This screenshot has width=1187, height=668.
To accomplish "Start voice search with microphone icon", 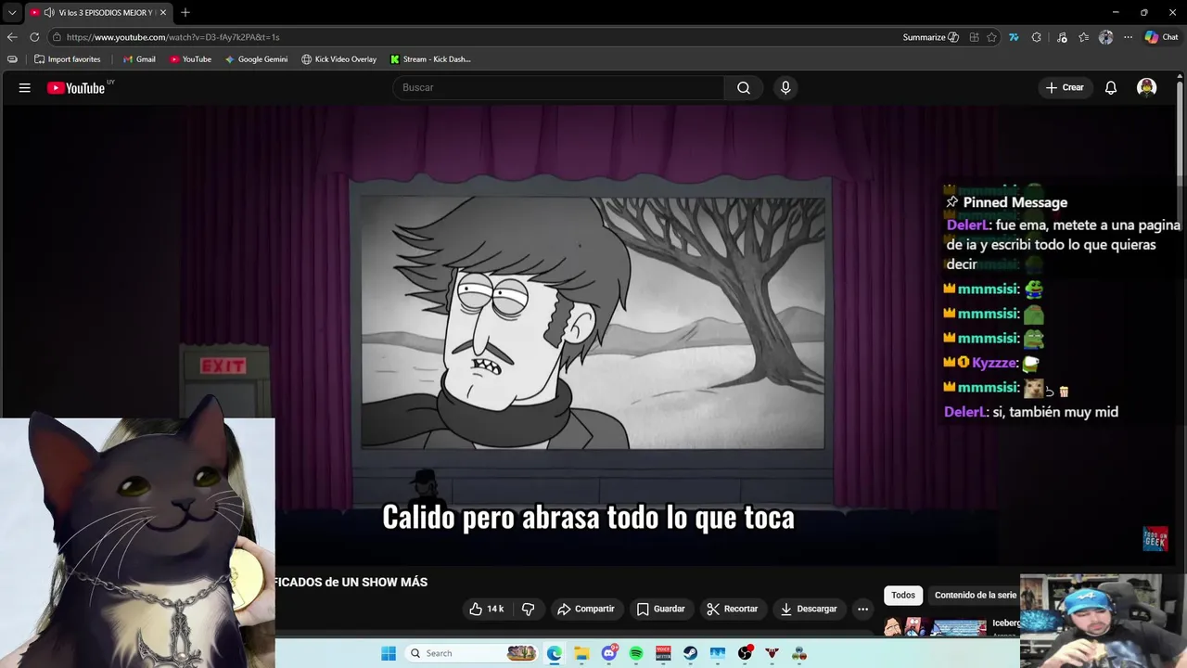I will point(785,87).
